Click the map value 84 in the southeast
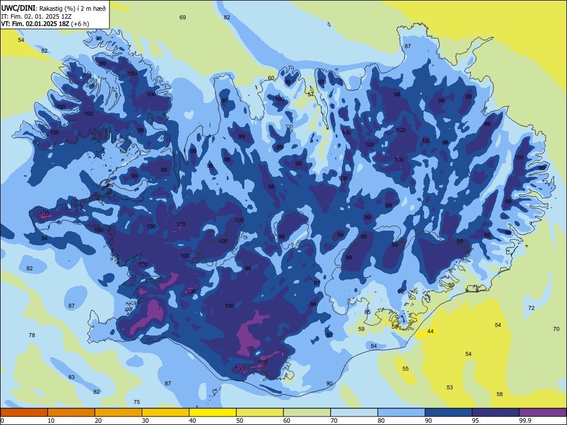The image size is (567, 425). coord(374,346)
